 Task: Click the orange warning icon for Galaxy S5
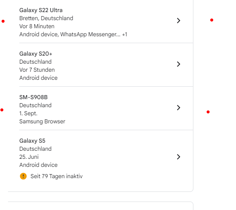[23, 176]
